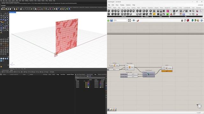
Task: Open the dropdown arrow next to Zoom Extents
Action: (131, 20)
